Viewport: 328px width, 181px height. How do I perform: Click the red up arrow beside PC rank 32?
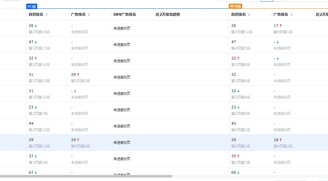click(x=35, y=58)
